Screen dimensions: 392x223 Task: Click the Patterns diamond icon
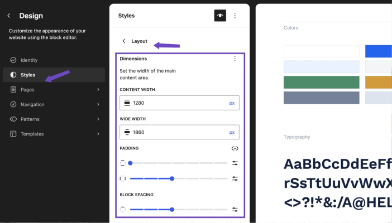pos(13,119)
